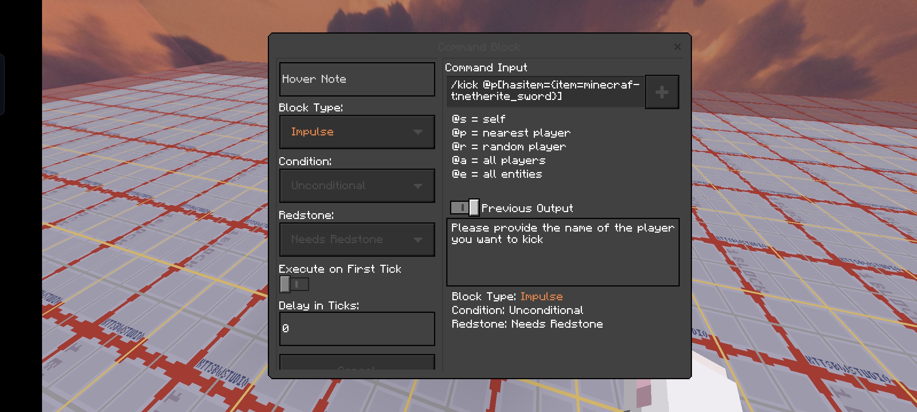Image resolution: width=917 pixels, height=412 pixels.
Task: Select the @a = all players hint
Action: pos(498,161)
